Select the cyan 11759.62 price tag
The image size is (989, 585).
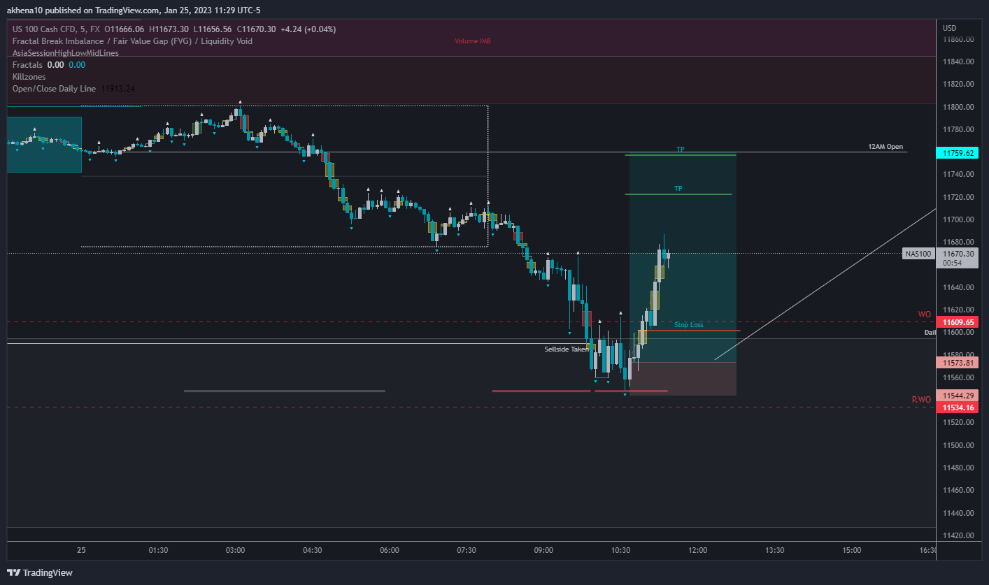point(958,152)
